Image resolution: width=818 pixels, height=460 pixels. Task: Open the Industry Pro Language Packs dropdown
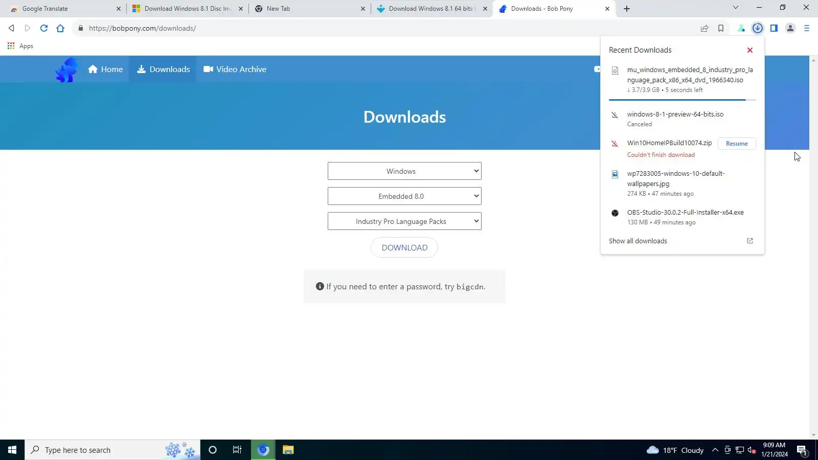coord(404,221)
